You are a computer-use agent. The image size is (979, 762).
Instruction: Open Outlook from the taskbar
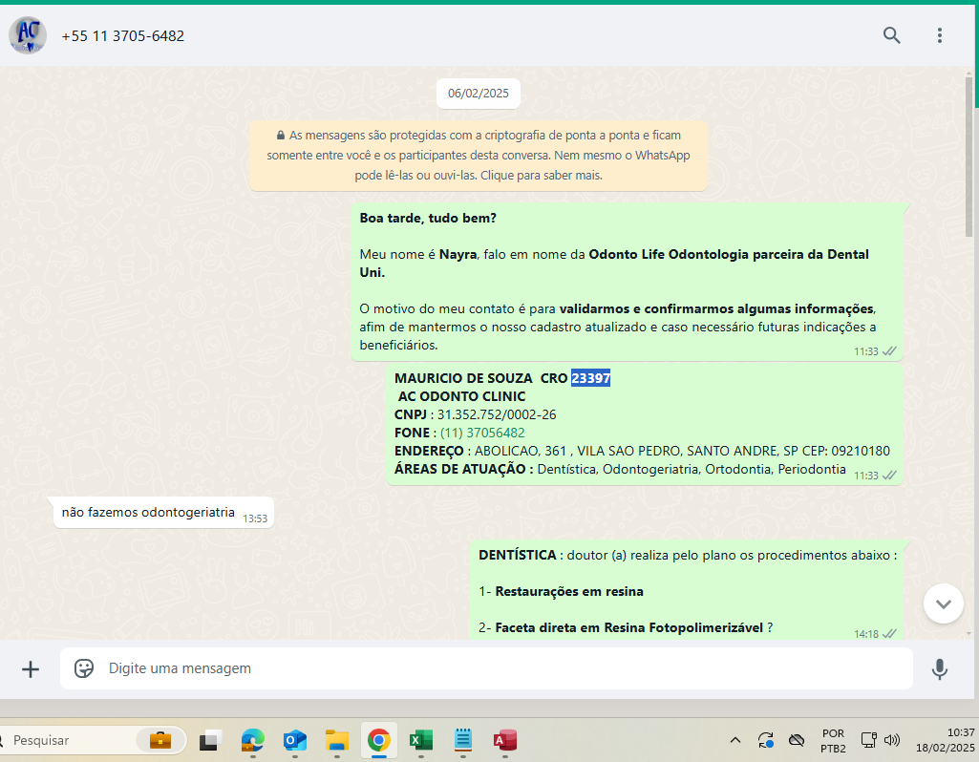click(294, 740)
